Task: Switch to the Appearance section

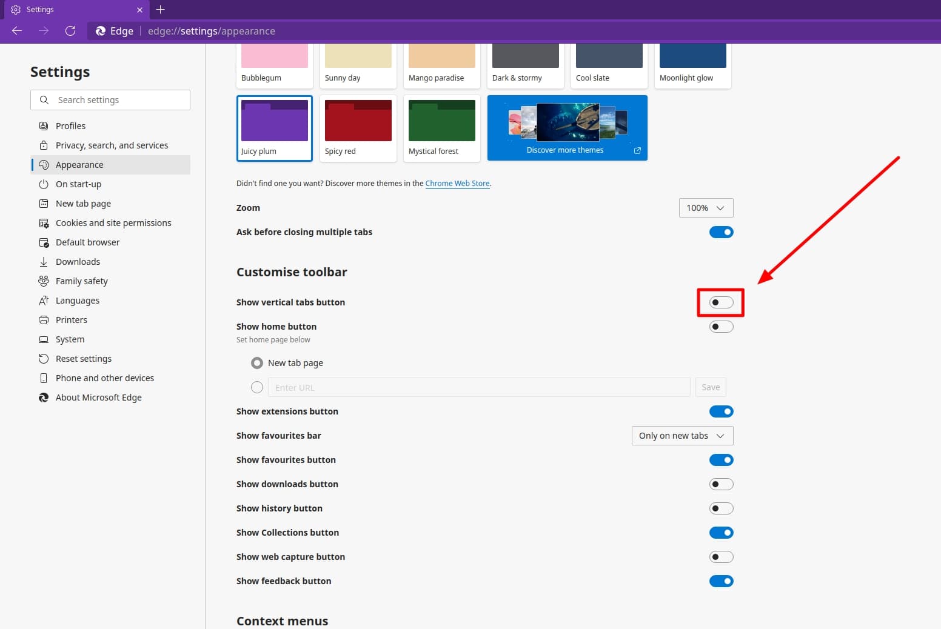Action: pos(79,164)
